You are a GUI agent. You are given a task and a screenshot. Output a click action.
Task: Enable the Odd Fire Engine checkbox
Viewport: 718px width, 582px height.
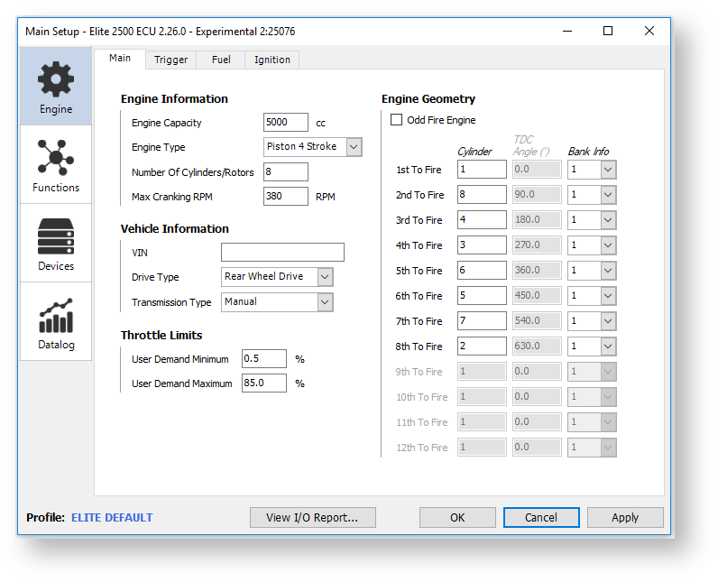(396, 120)
